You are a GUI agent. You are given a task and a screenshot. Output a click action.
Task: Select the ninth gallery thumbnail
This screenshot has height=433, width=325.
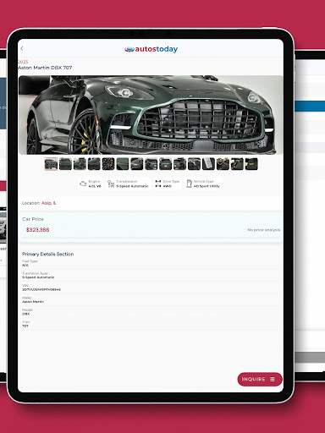coord(166,164)
